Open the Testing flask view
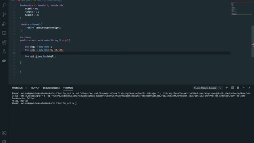 pyautogui.click(x=4, y=51)
